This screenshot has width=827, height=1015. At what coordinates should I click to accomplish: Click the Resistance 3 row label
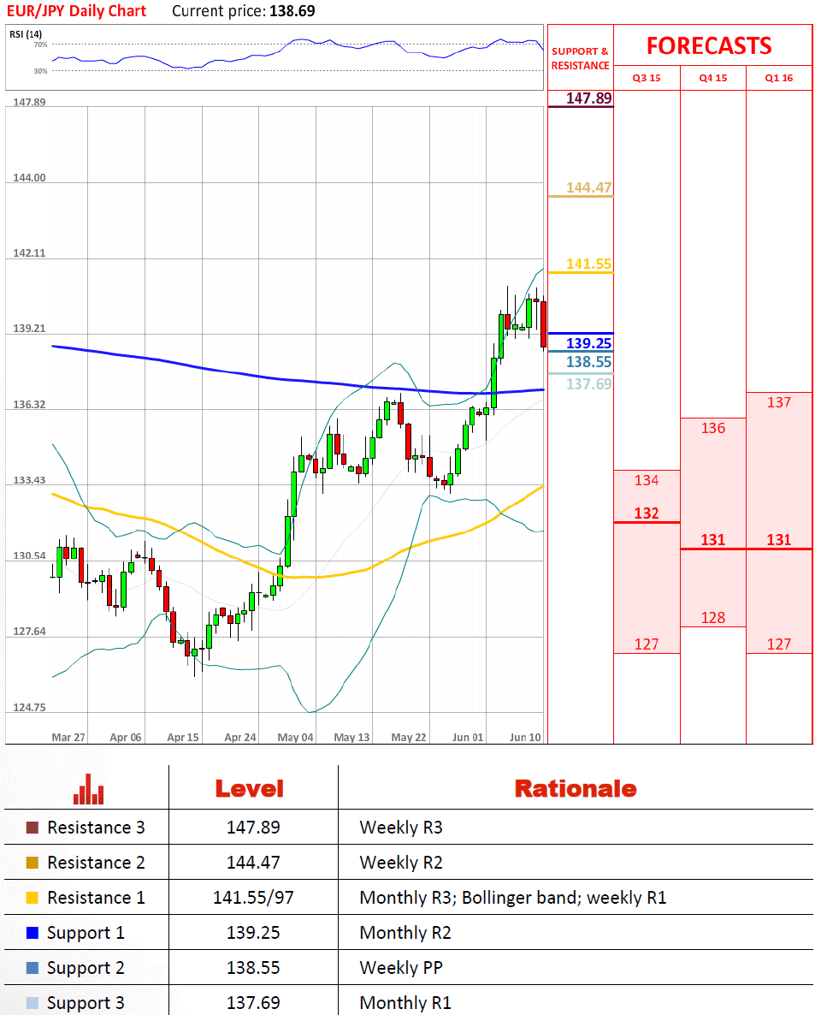96,828
